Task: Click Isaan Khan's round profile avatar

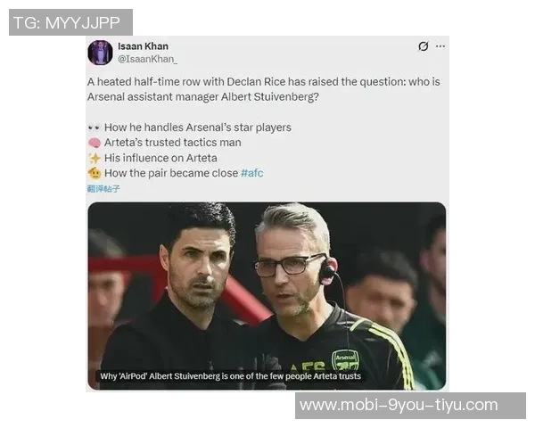Action: 100,53
